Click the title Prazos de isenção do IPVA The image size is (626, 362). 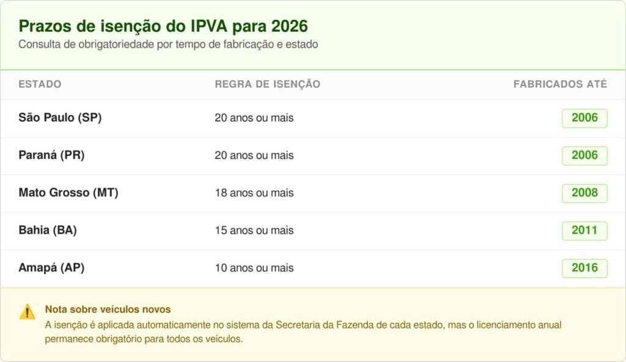163,26
